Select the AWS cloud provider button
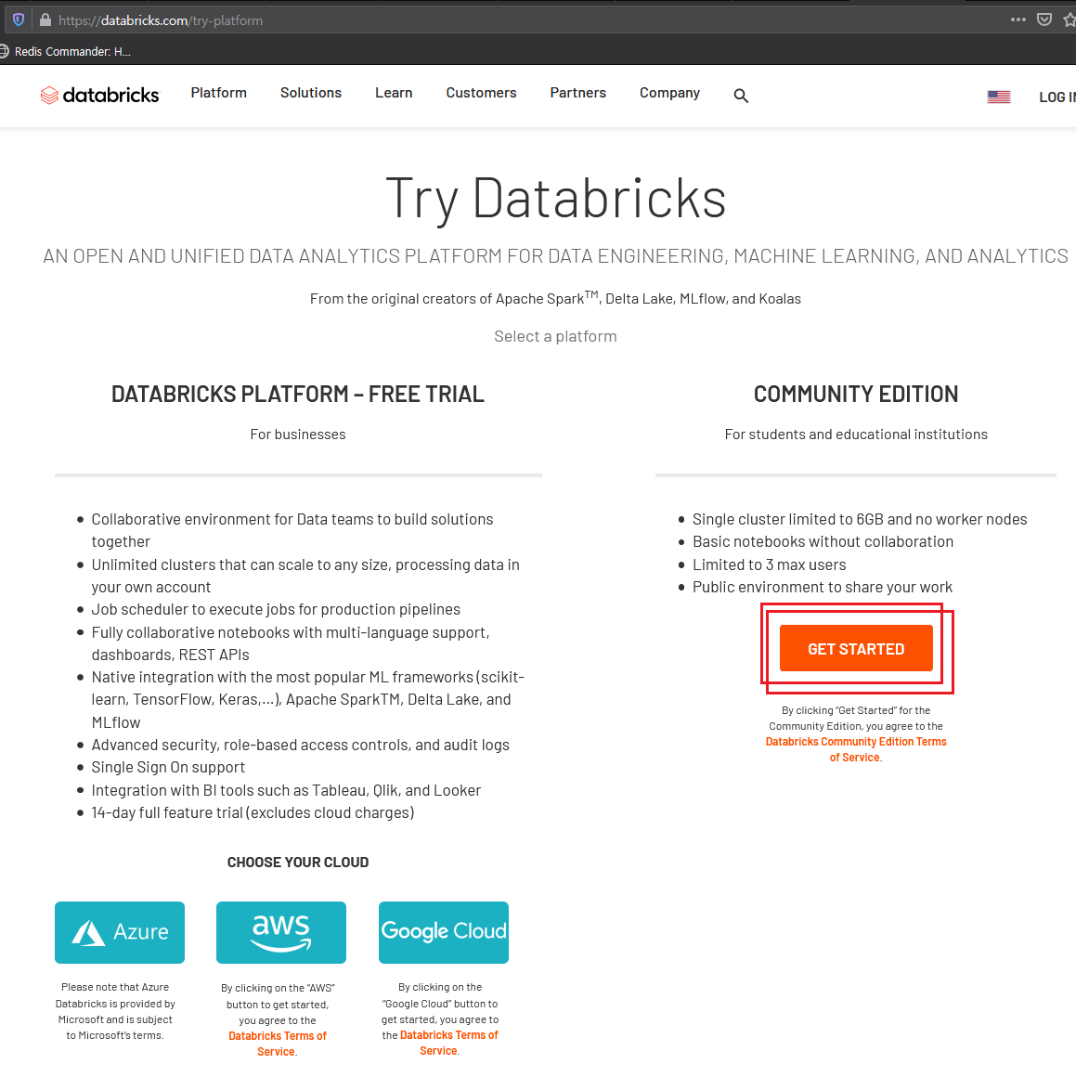The image size is (1076, 1077). (280, 932)
